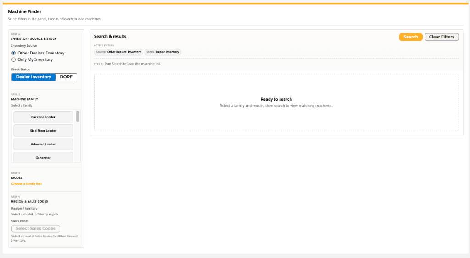470x258 pixels.
Task: Click the Source Other Dealers' Inventory filter chip
Action: point(118,52)
